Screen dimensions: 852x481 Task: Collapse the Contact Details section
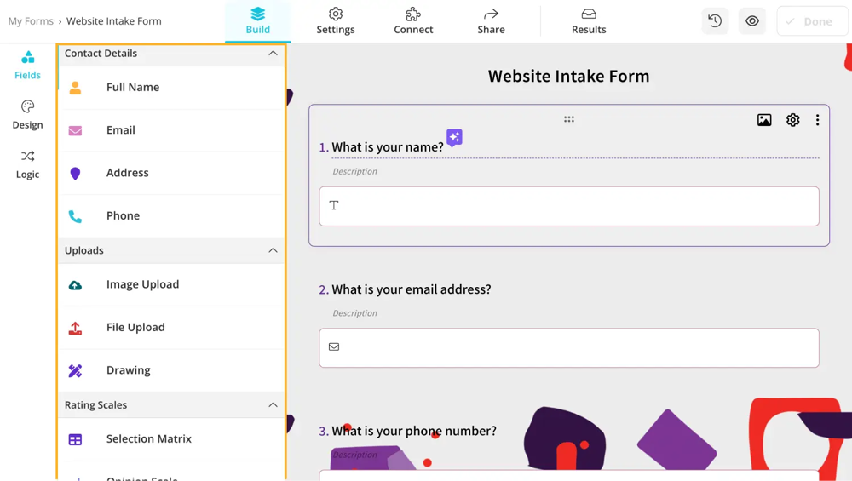pyautogui.click(x=273, y=54)
